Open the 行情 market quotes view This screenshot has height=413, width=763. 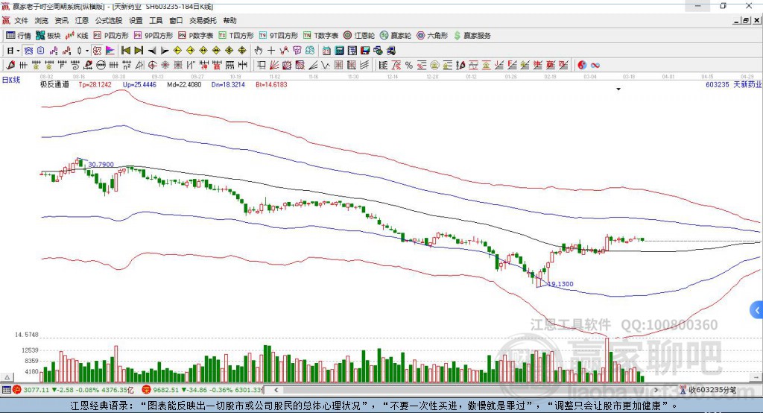click(19, 36)
